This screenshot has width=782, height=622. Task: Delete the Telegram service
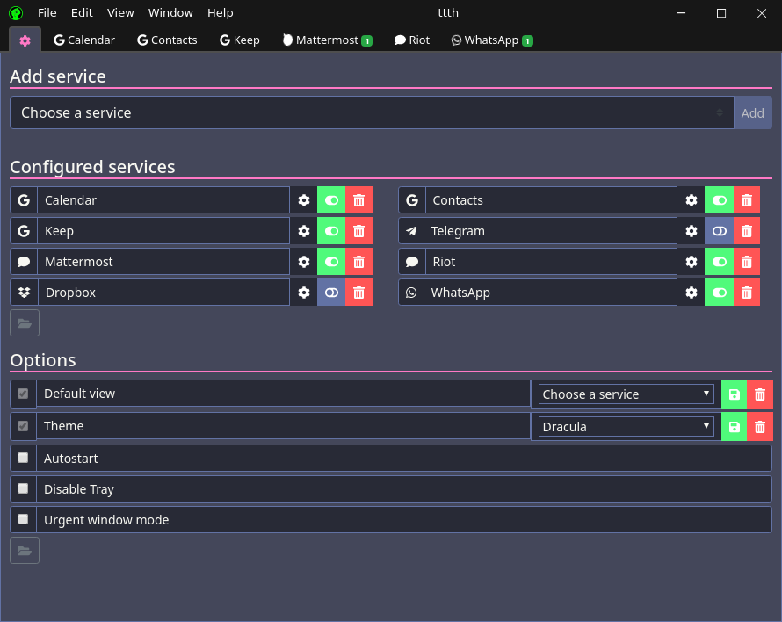point(747,231)
